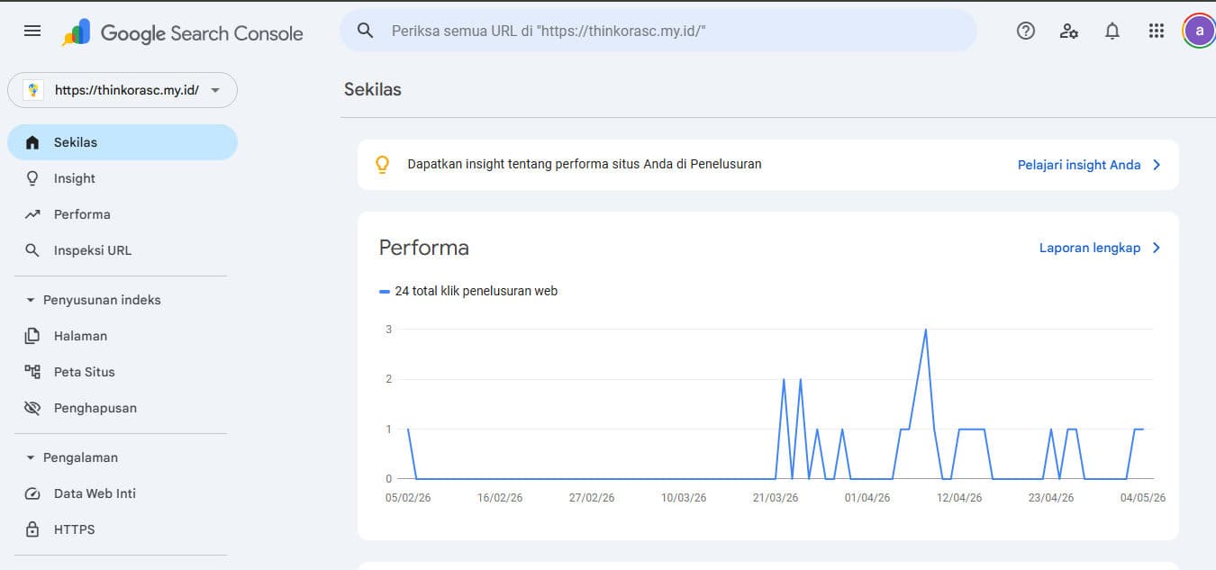
Task: Open the Google apps grid
Action: click(x=1157, y=31)
